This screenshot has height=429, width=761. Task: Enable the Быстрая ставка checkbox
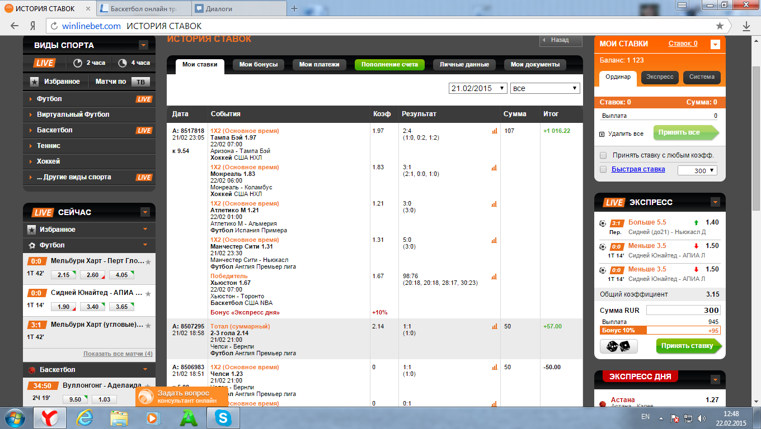pos(603,169)
